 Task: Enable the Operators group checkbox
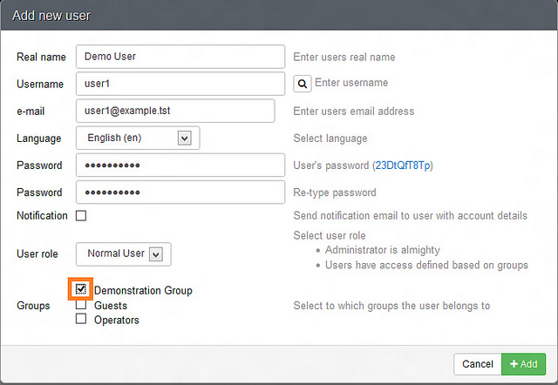pyautogui.click(x=81, y=319)
